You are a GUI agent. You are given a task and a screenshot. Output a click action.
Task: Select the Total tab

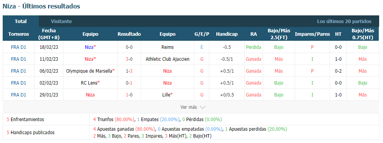tap(21, 21)
